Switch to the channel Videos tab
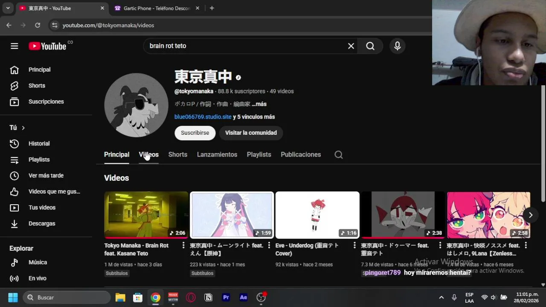Screen dimensions: 546x307 click(148, 155)
